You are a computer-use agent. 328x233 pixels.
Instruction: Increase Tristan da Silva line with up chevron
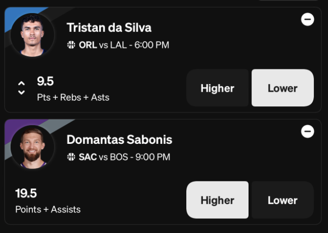point(21,84)
